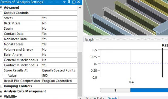The width and height of the screenshot is (168, 99).
Task: Select the Nonlinear Data value Yes cell
Action: [x=59, y=39]
